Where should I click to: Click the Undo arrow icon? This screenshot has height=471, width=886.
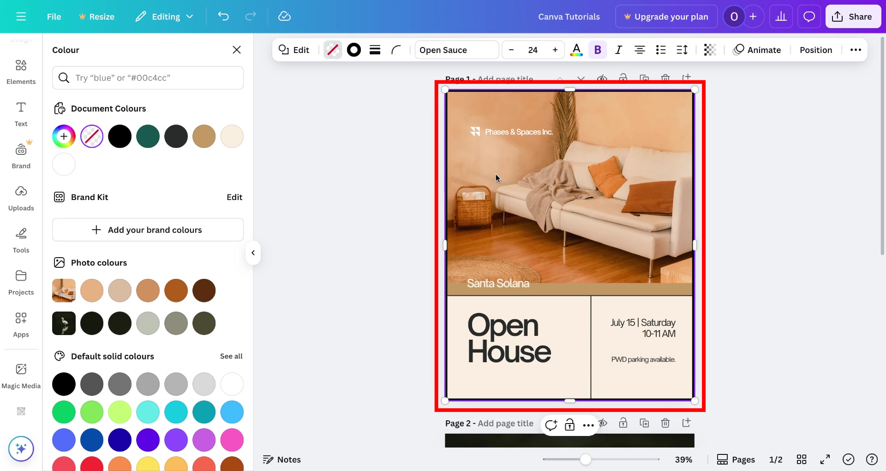click(224, 16)
